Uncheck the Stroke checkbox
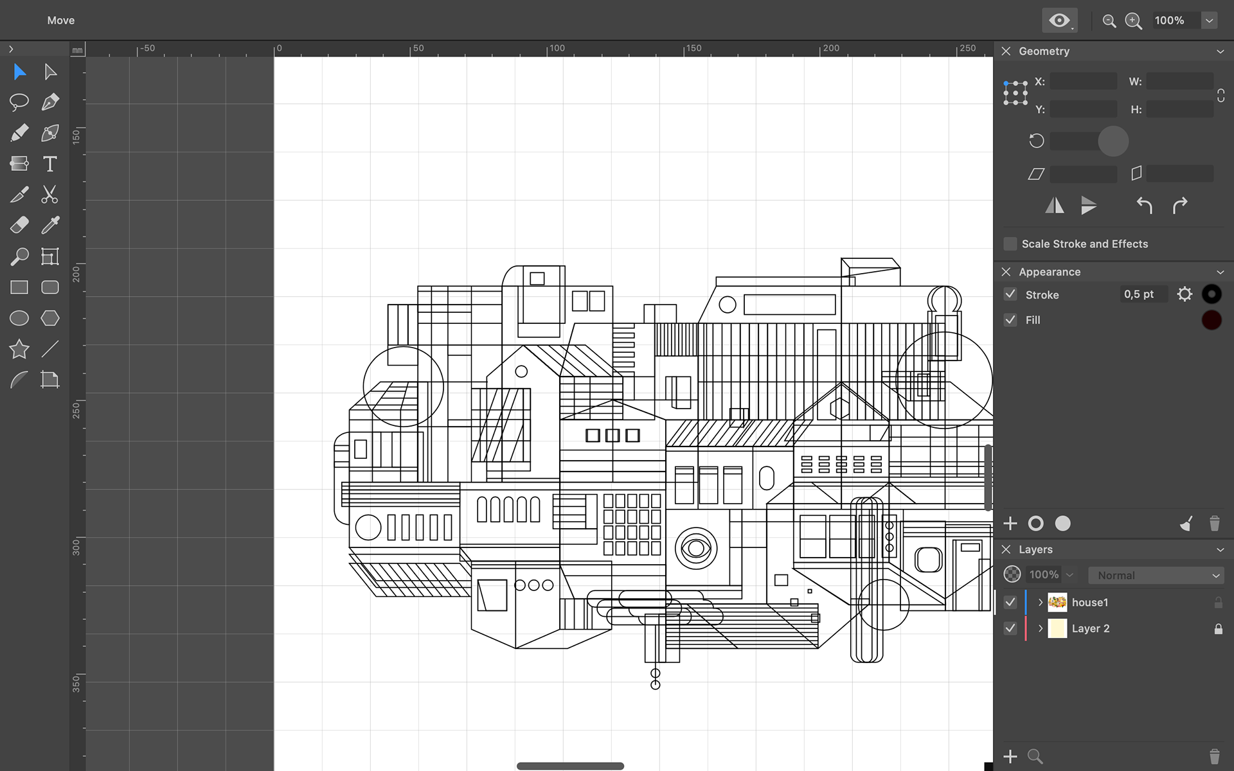The width and height of the screenshot is (1234, 771). click(x=1010, y=294)
